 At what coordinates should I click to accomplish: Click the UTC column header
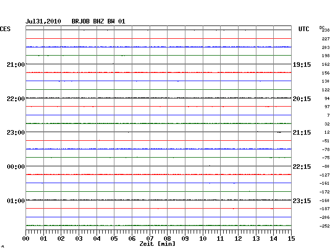pos(303,29)
